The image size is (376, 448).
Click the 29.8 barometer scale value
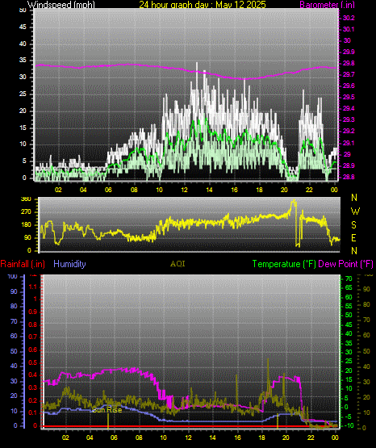[x=349, y=64]
